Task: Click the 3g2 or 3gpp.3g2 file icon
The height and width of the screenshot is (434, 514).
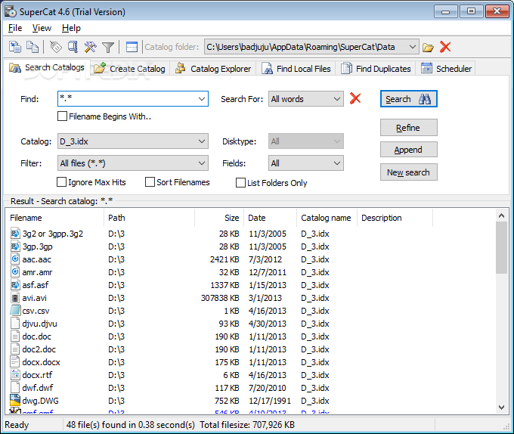Action: 15,234
